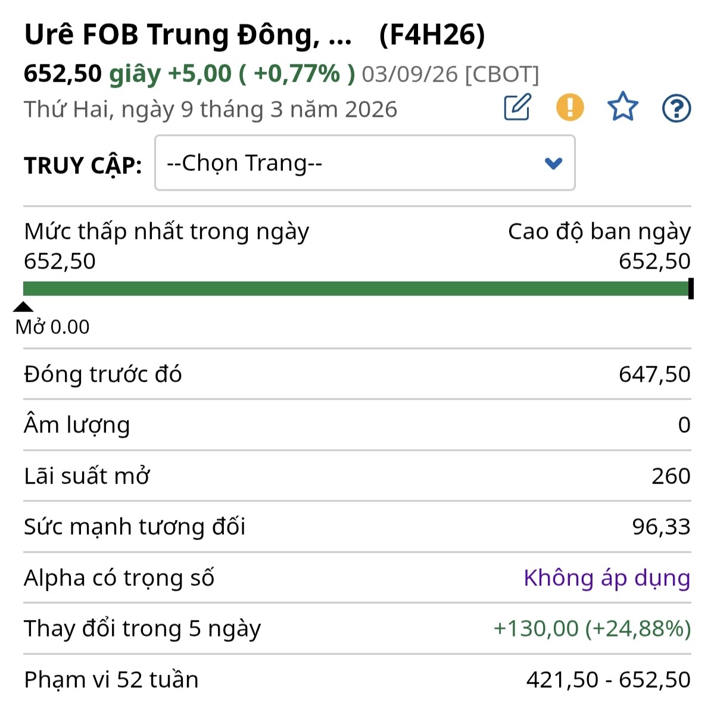Click the black last-price marker on range bar
714x724 pixels.
(x=691, y=289)
